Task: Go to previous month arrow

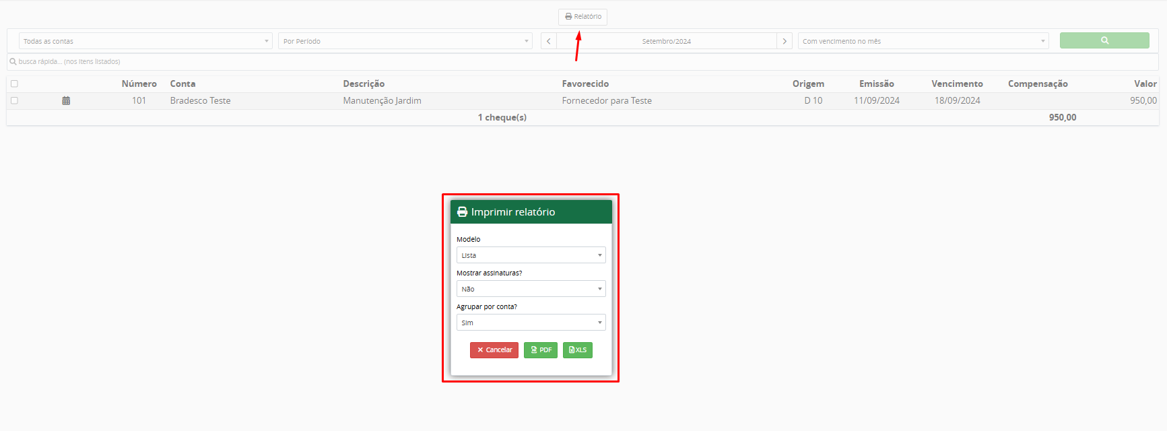Action: 549,41
